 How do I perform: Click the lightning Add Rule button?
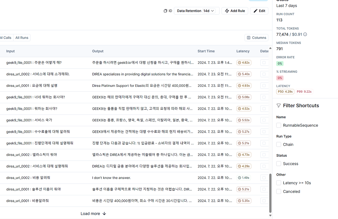point(235,11)
